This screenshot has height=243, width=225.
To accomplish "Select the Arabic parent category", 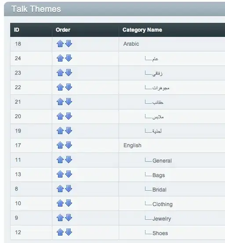I will 131,44.
